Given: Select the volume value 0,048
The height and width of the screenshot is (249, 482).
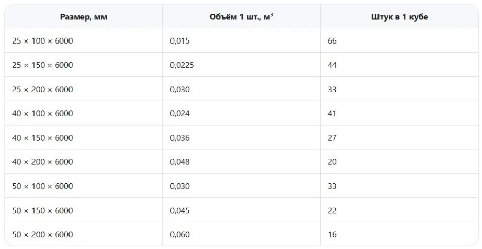Looking at the screenshot, I should [180, 162].
